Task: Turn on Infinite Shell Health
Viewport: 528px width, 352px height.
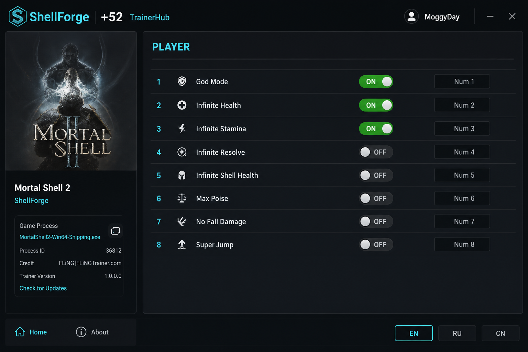Action: pos(376,175)
